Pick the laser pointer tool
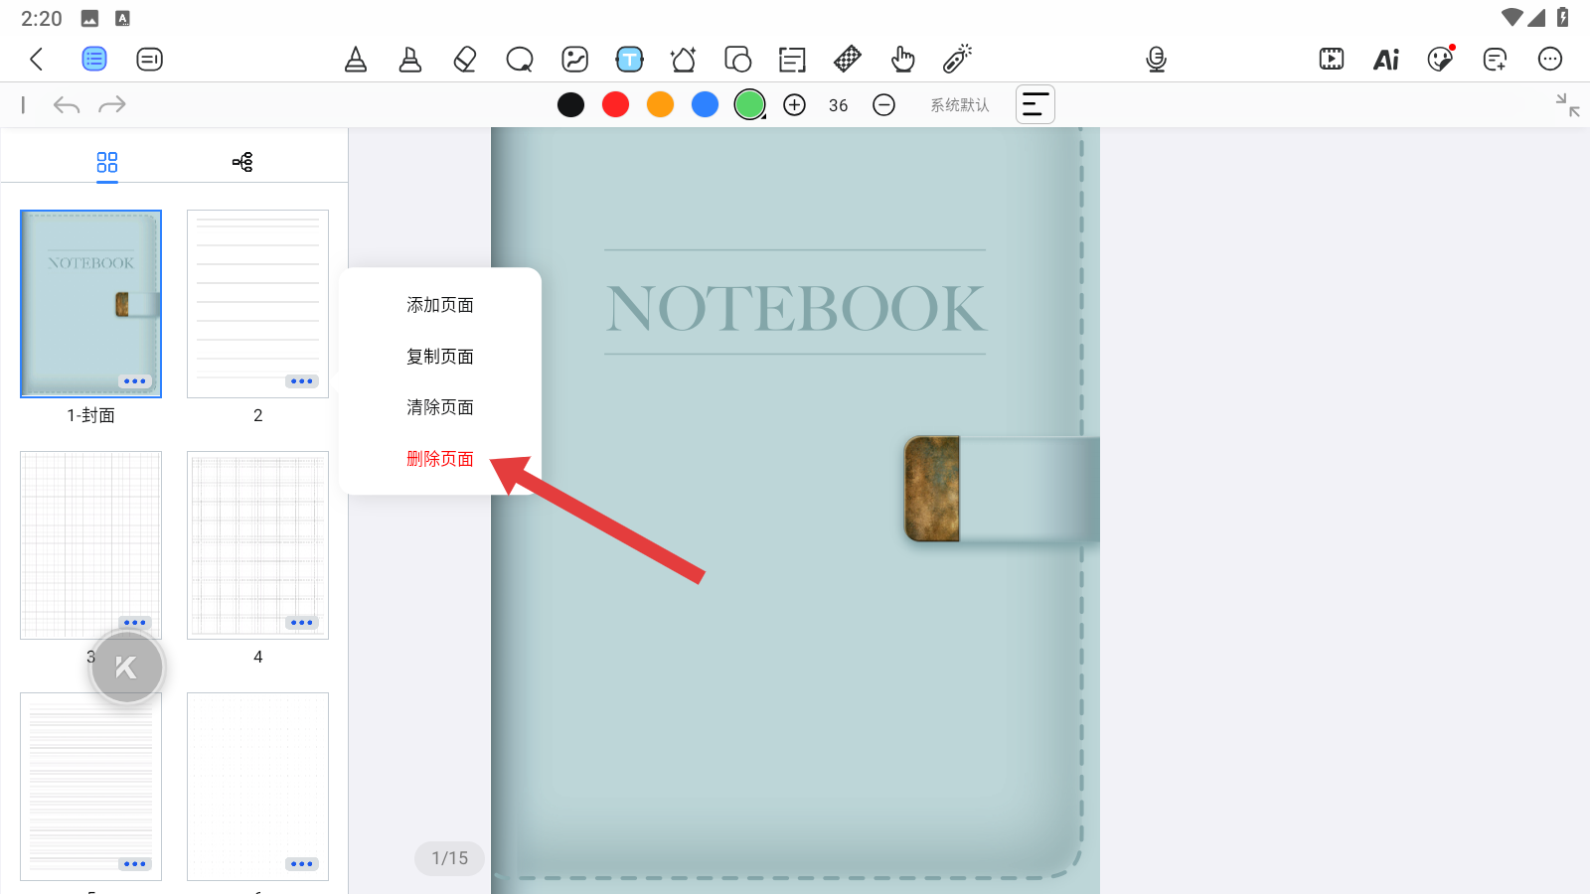This screenshot has width=1590, height=894. [x=957, y=60]
